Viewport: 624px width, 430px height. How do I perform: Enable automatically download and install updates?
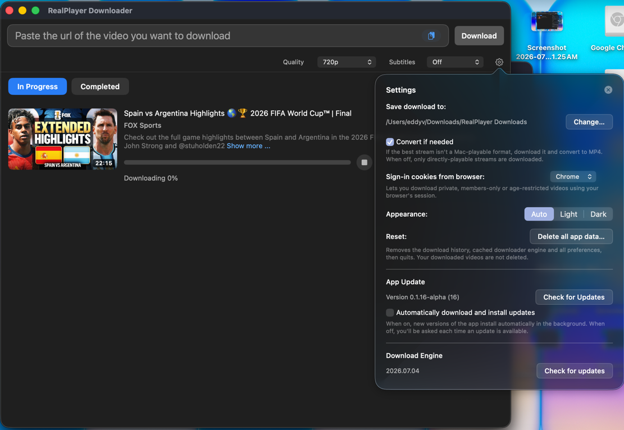[x=390, y=313]
